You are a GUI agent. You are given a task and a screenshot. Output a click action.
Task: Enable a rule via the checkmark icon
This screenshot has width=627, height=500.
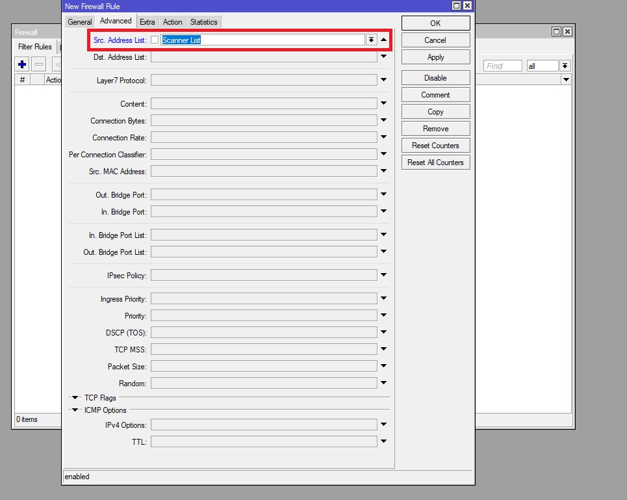point(57,64)
